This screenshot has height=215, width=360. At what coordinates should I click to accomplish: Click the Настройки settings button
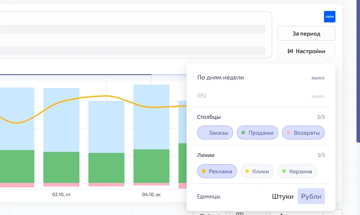coord(306,51)
